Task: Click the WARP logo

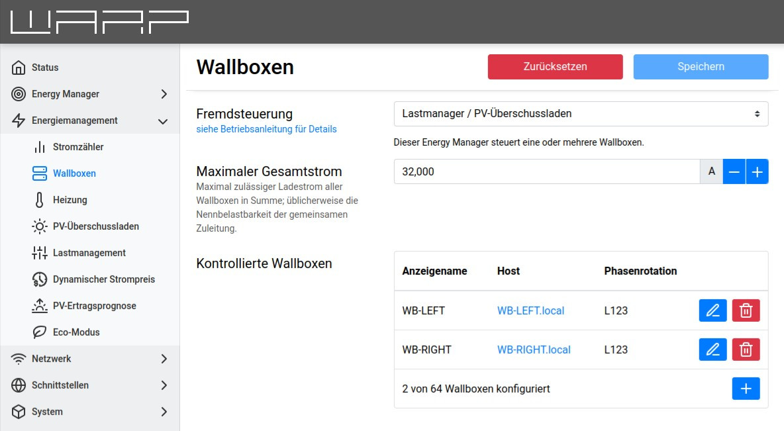Action: coord(100,22)
